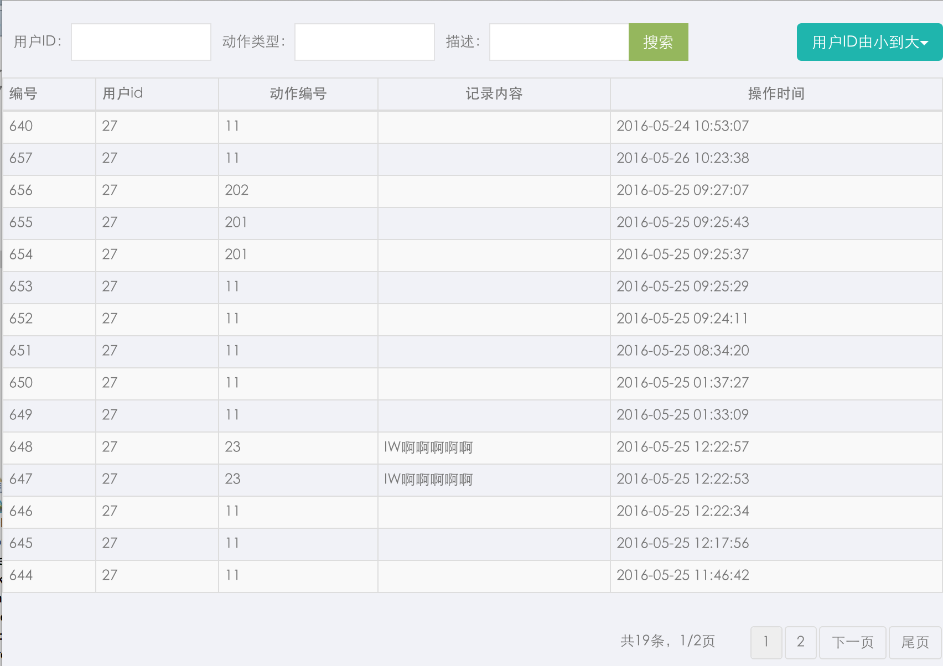Click the 描述 input field
Viewport: 943px width, 666px height.
(x=559, y=42)
